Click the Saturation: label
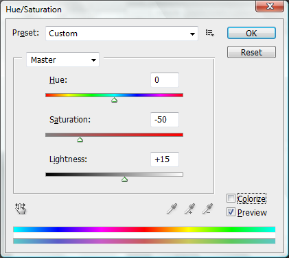This screenshot has width=289, height=258. pyautogui.click(x=70, y=120)
